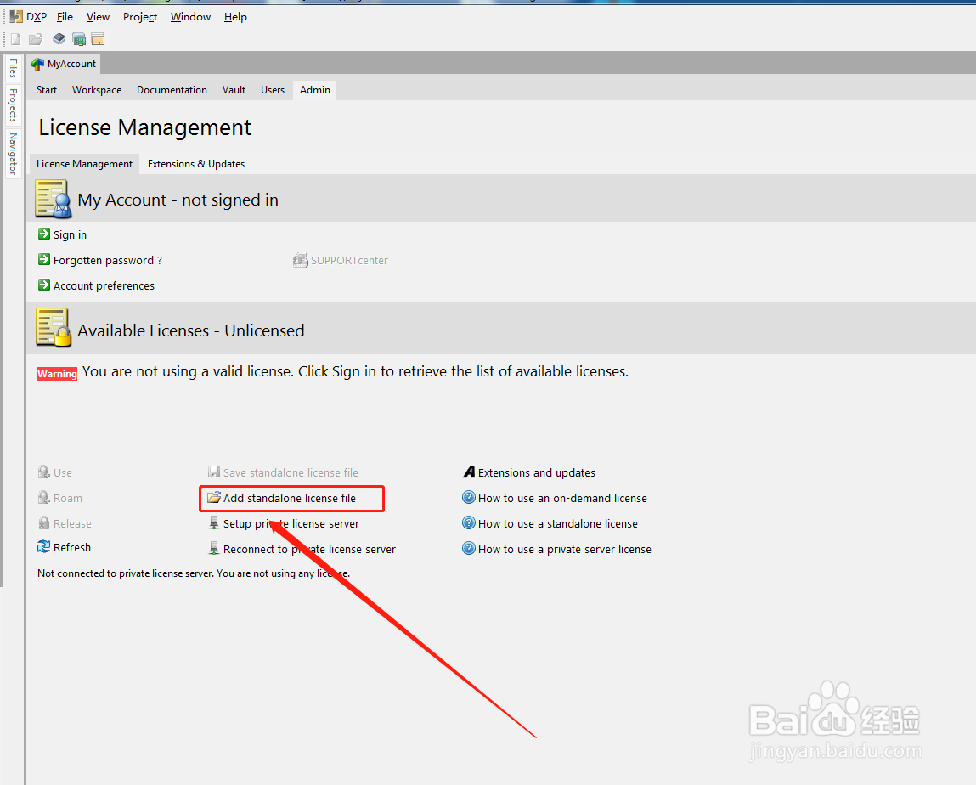
Task: Switch to Extensions & Updates sub-tab
Action: (x=196, y=164)
